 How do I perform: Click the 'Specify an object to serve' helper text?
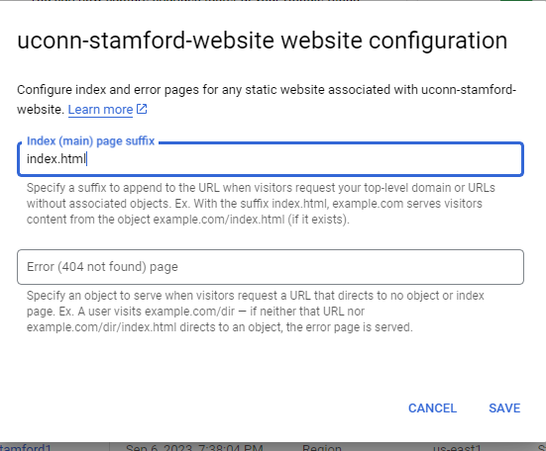tap(256, 312)
